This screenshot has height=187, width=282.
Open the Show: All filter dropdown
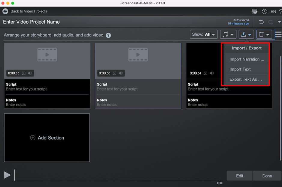click(204, 34)
